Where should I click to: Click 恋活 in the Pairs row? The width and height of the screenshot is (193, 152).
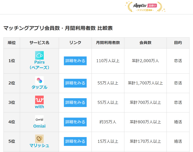click(178, 61)
